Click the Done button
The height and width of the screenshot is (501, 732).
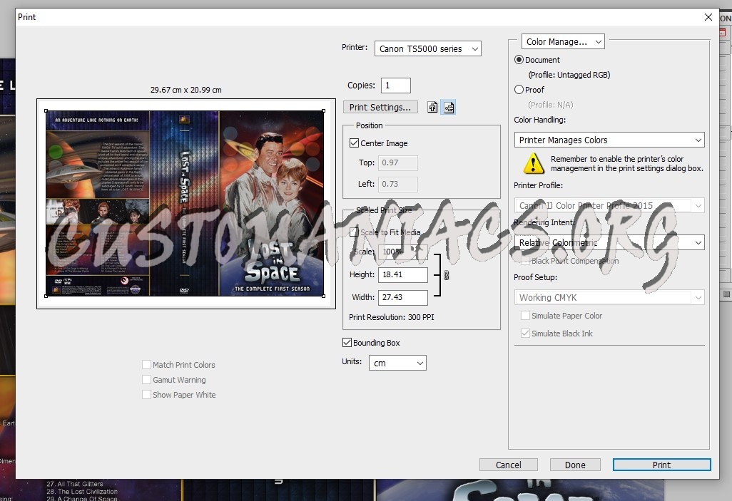tap(574, 465)
